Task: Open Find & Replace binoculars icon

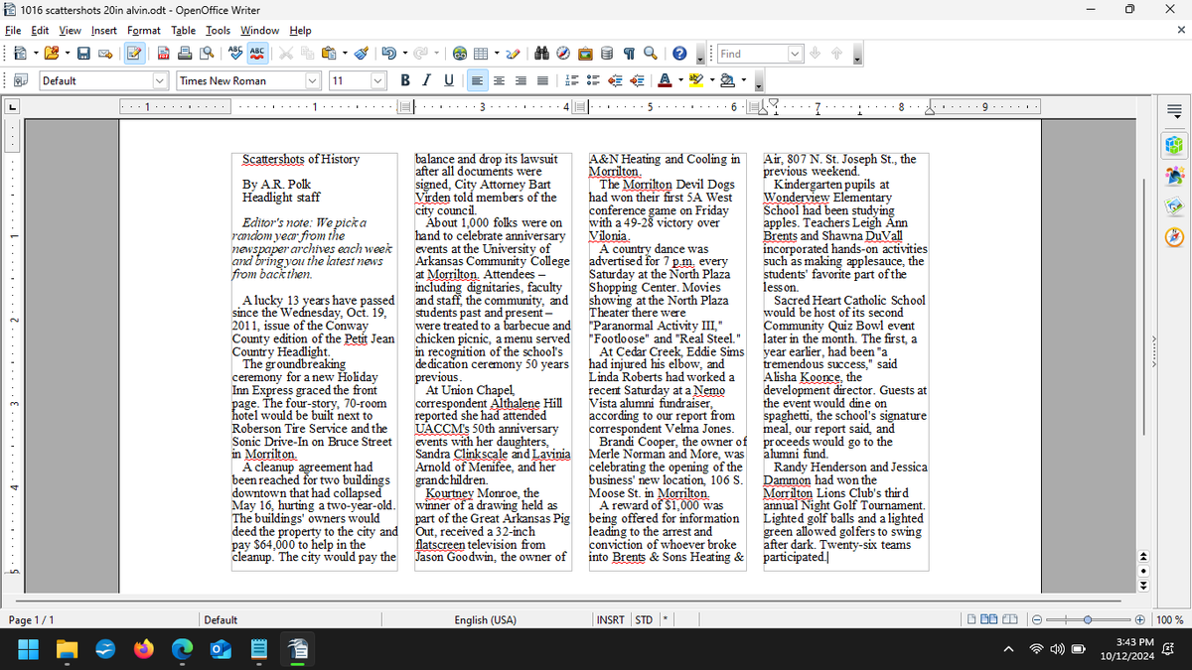Action: coord(542,54)
